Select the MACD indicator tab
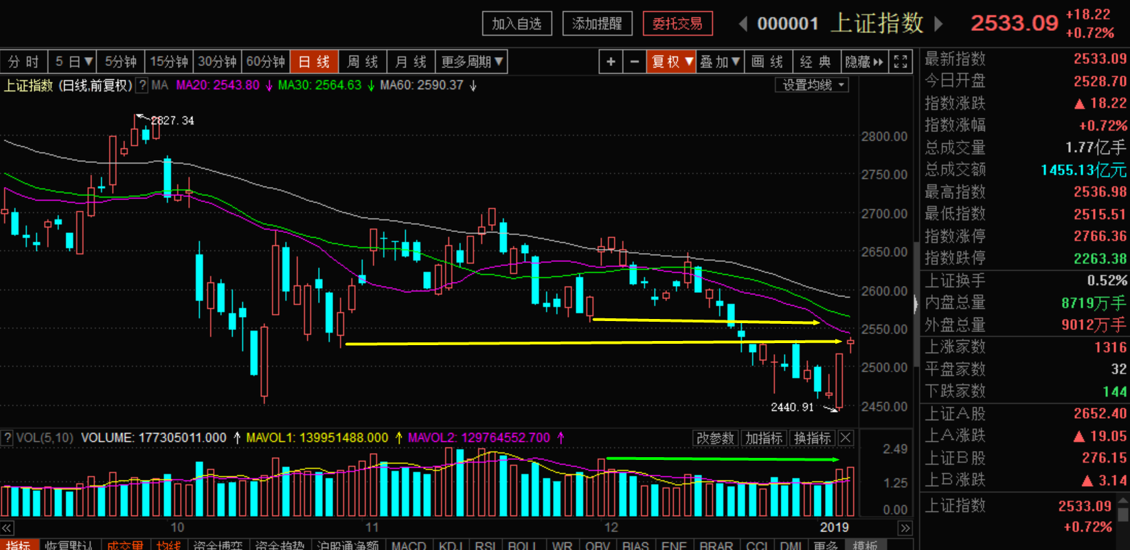Viewport: 1130px width, 550px height. click(409, 545)
